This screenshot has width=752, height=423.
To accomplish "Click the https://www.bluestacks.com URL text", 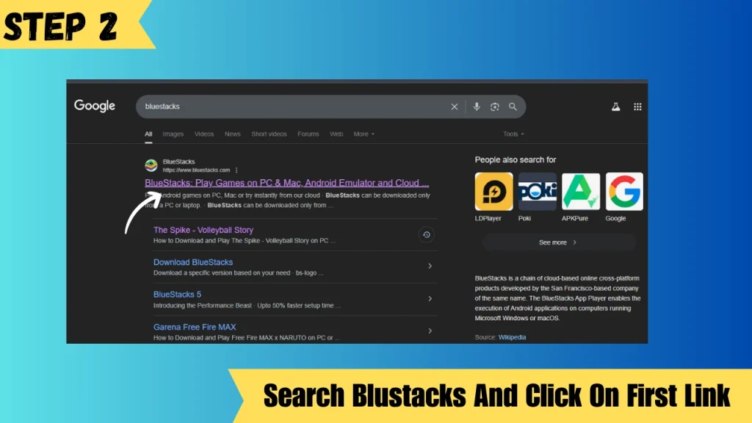I will point(196,170).
